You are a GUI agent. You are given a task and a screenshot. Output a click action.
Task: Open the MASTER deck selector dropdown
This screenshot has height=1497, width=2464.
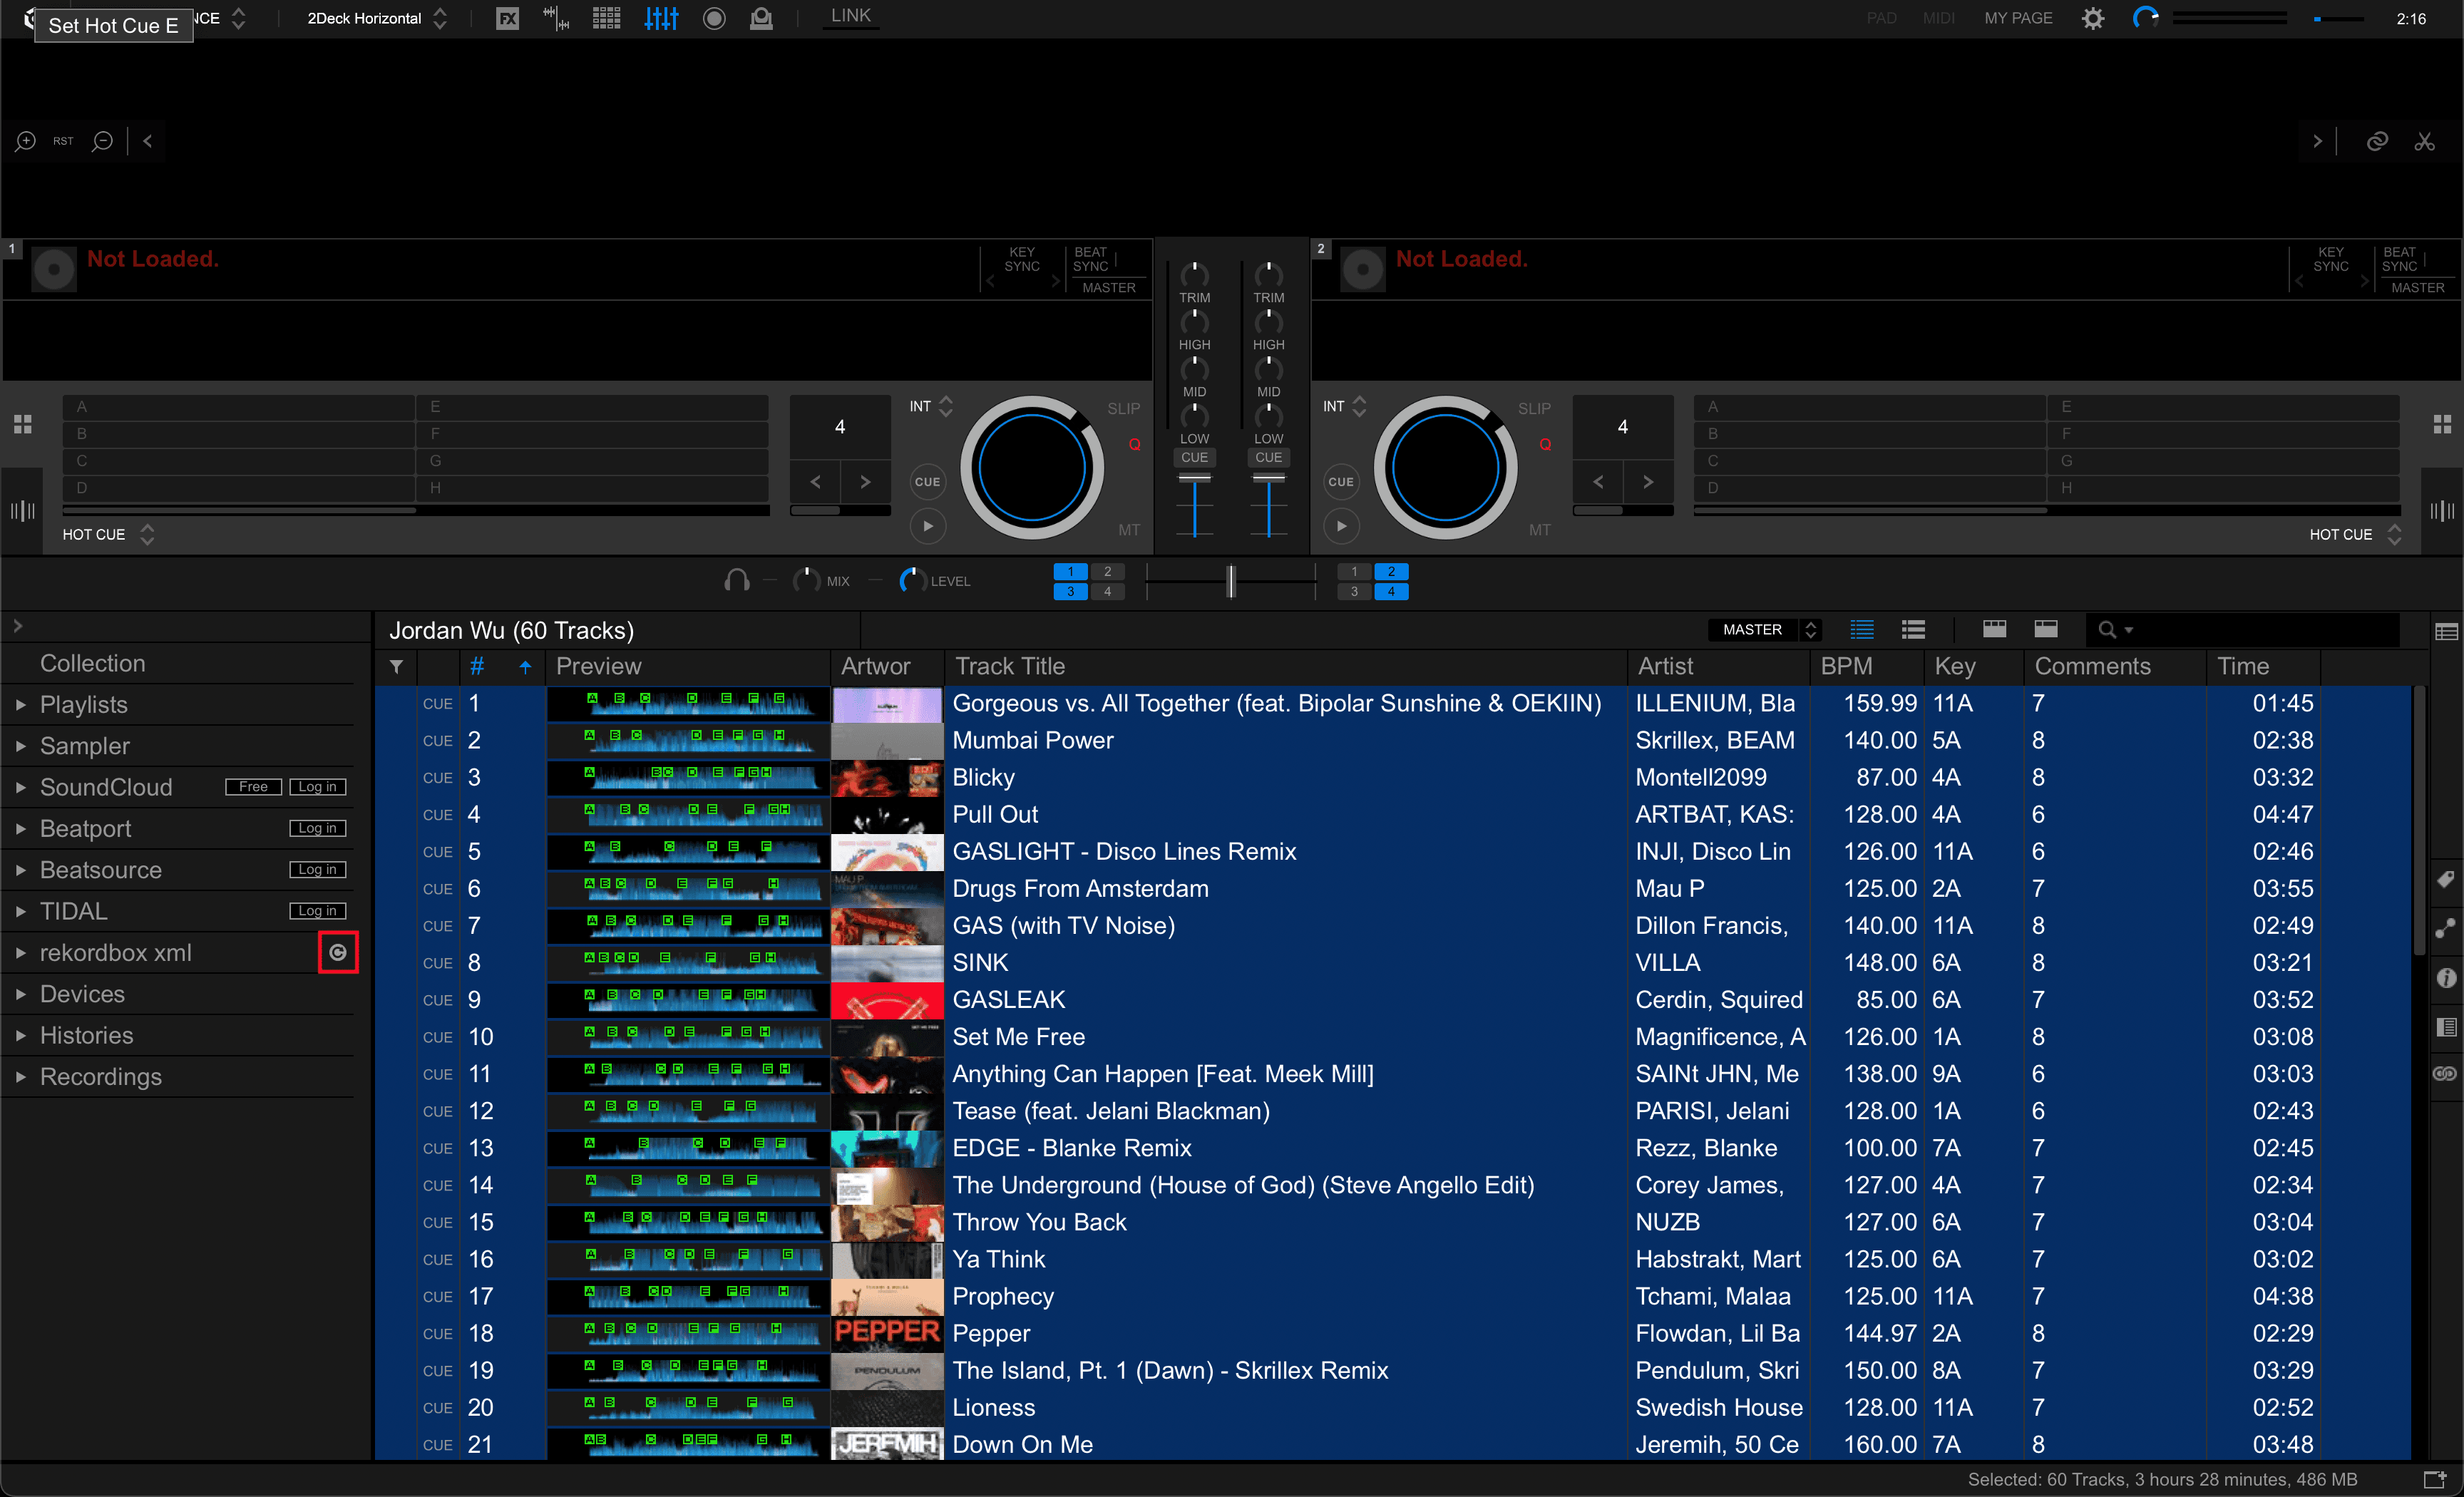[x=1765, y=629]
